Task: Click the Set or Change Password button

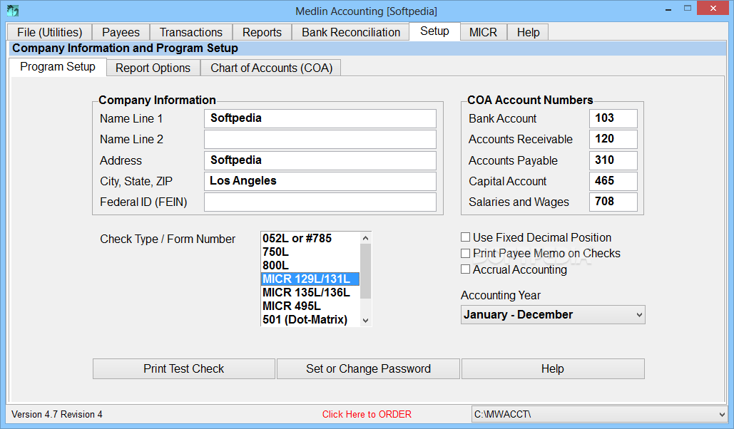Action: coord(368,368)
